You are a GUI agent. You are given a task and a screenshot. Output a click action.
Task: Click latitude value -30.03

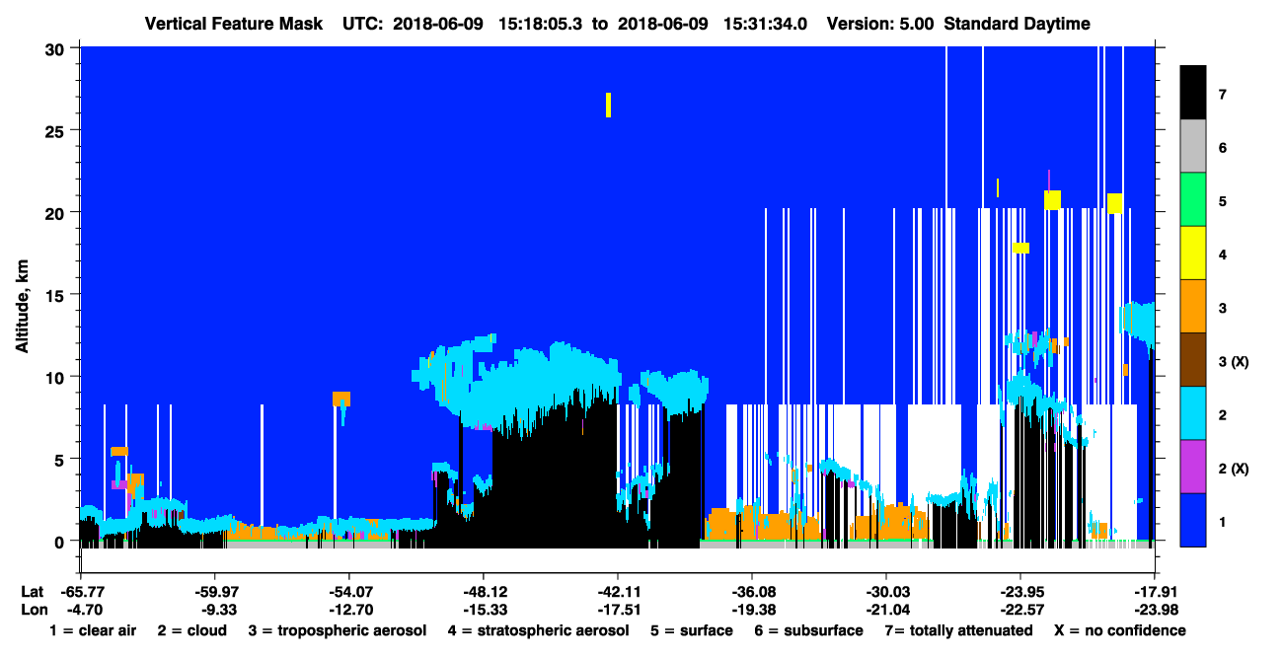pyautogui.click(x=885, y=591)
